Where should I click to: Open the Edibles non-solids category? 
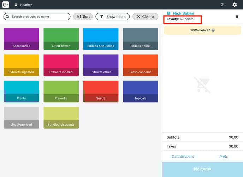pyautogui.click(x=101, y=39)
